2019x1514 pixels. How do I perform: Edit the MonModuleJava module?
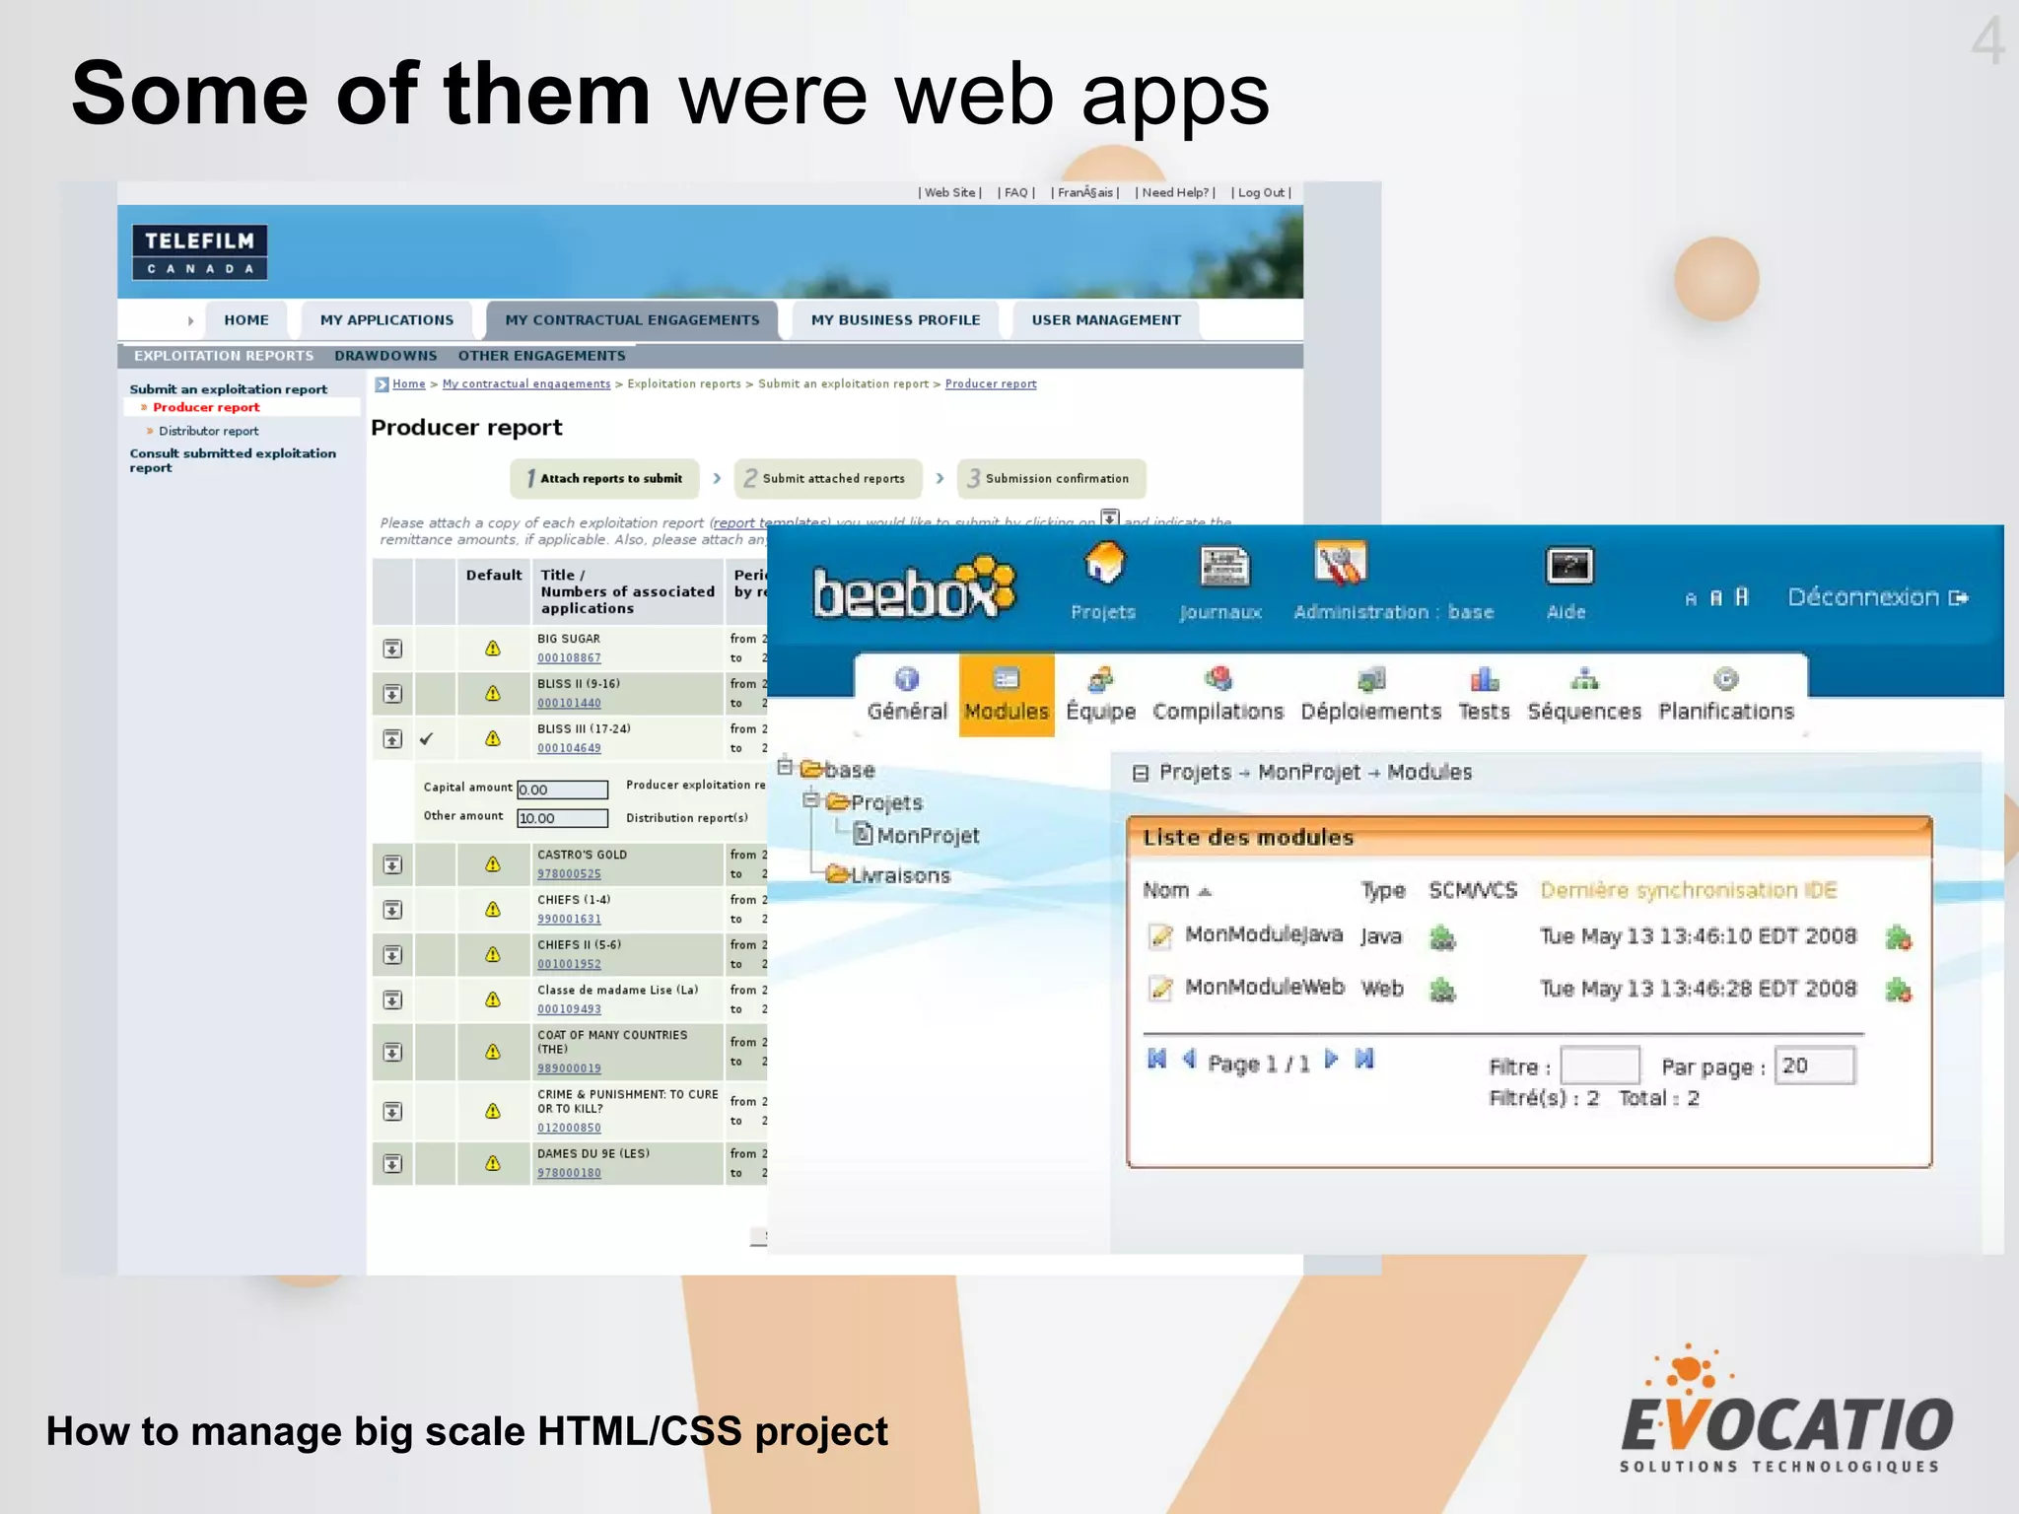pyautogui.click(x=1161, y=935)
